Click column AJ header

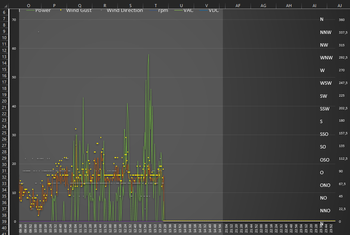click(340, 6)
